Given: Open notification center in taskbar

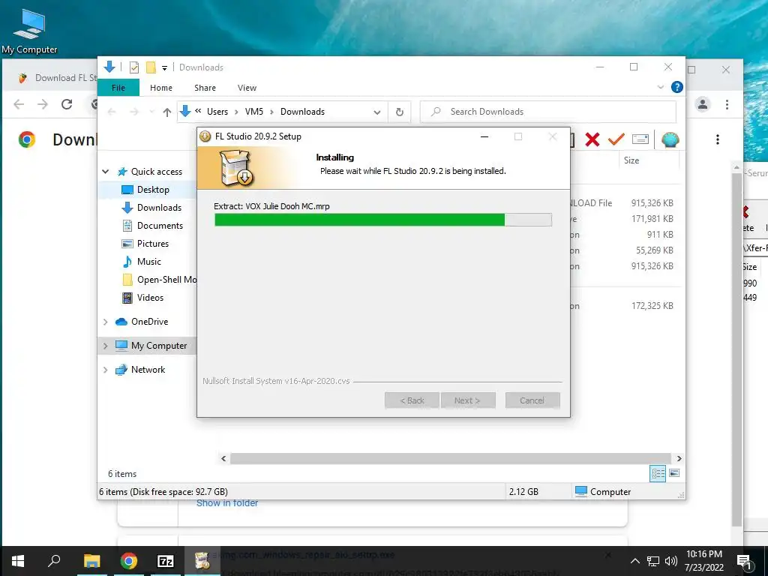Looking at the screenshot, I should coord(744,561).
